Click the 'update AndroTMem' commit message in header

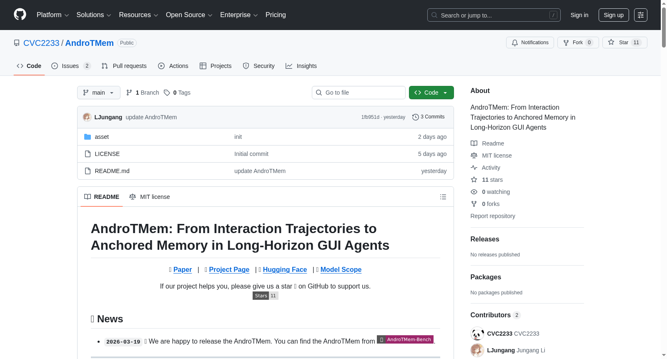point(151,117)
